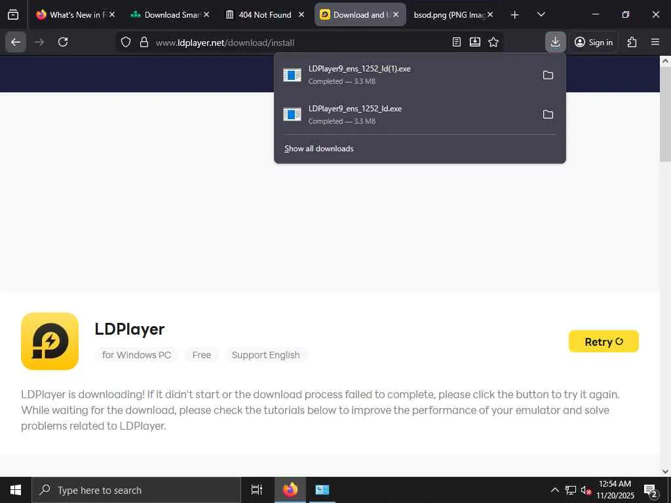The height and width of the screenshot is (503, 671).
Task: Go forward one page
Action: click(39, 42)
